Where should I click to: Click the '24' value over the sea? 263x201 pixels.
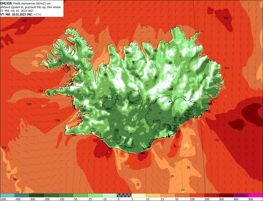click(x=183, y=190)
